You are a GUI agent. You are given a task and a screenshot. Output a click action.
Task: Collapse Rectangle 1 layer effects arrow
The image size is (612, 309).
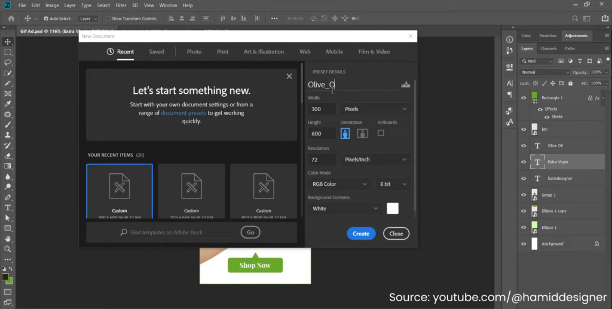coord(604,98)
